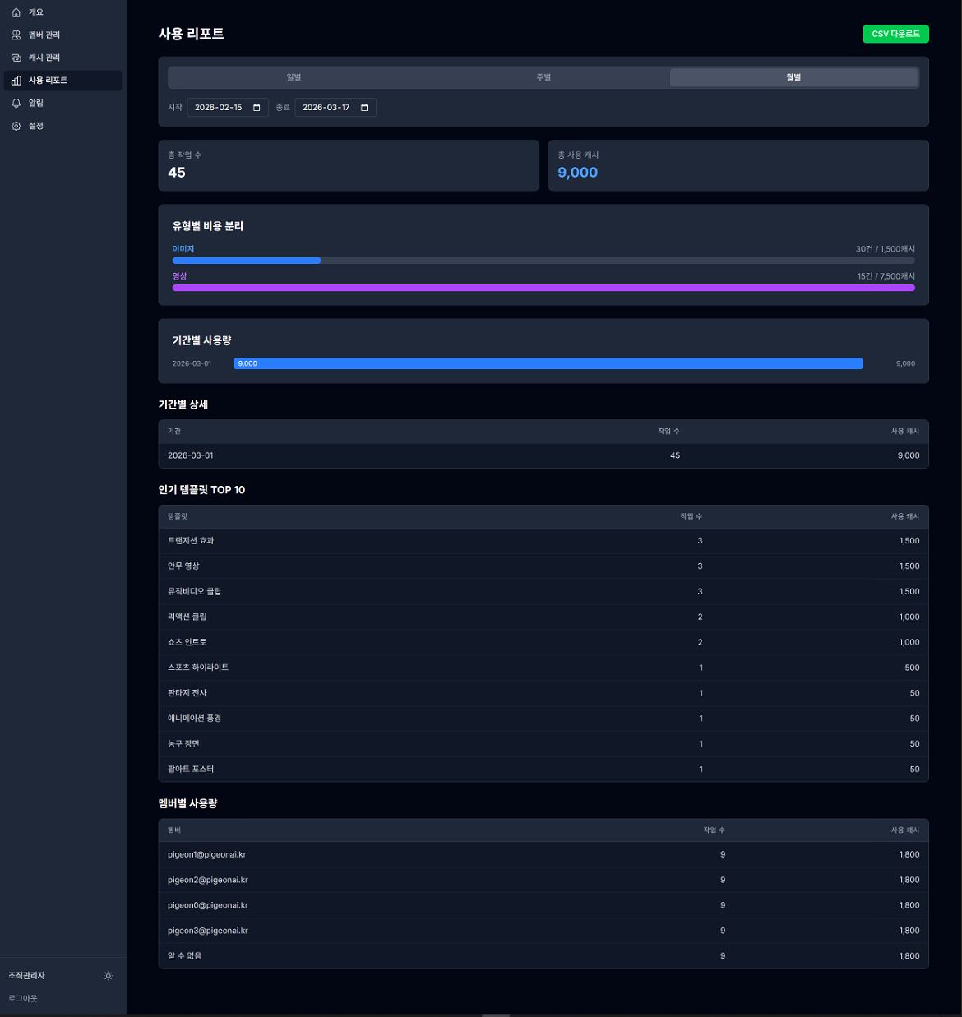
Task: Switch to the 일별 tab
Action: [294, 77]
